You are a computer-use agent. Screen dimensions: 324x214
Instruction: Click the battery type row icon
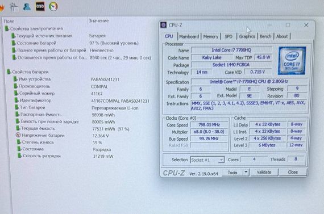[x=17, y=107]
